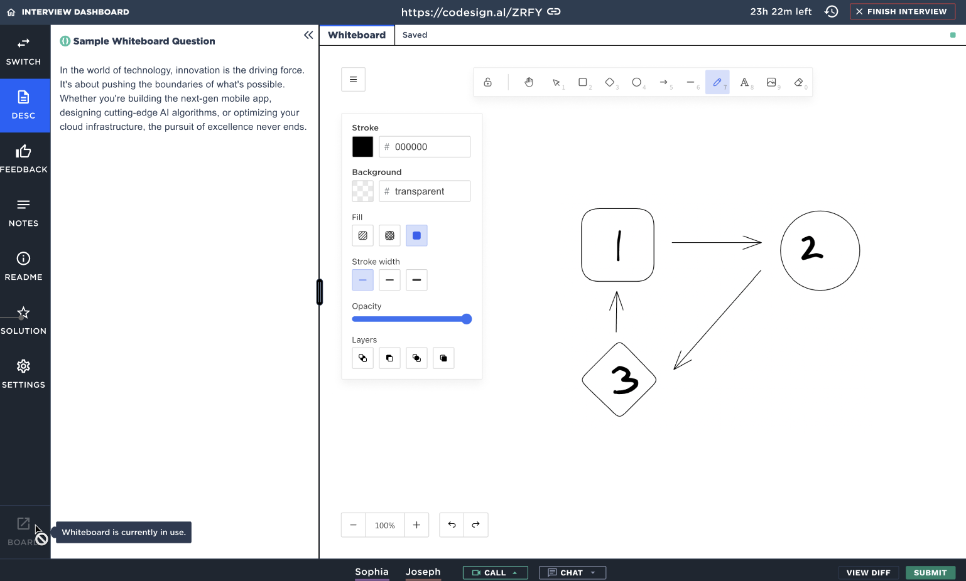Expand the Call dropdown button

coord(496,573)
